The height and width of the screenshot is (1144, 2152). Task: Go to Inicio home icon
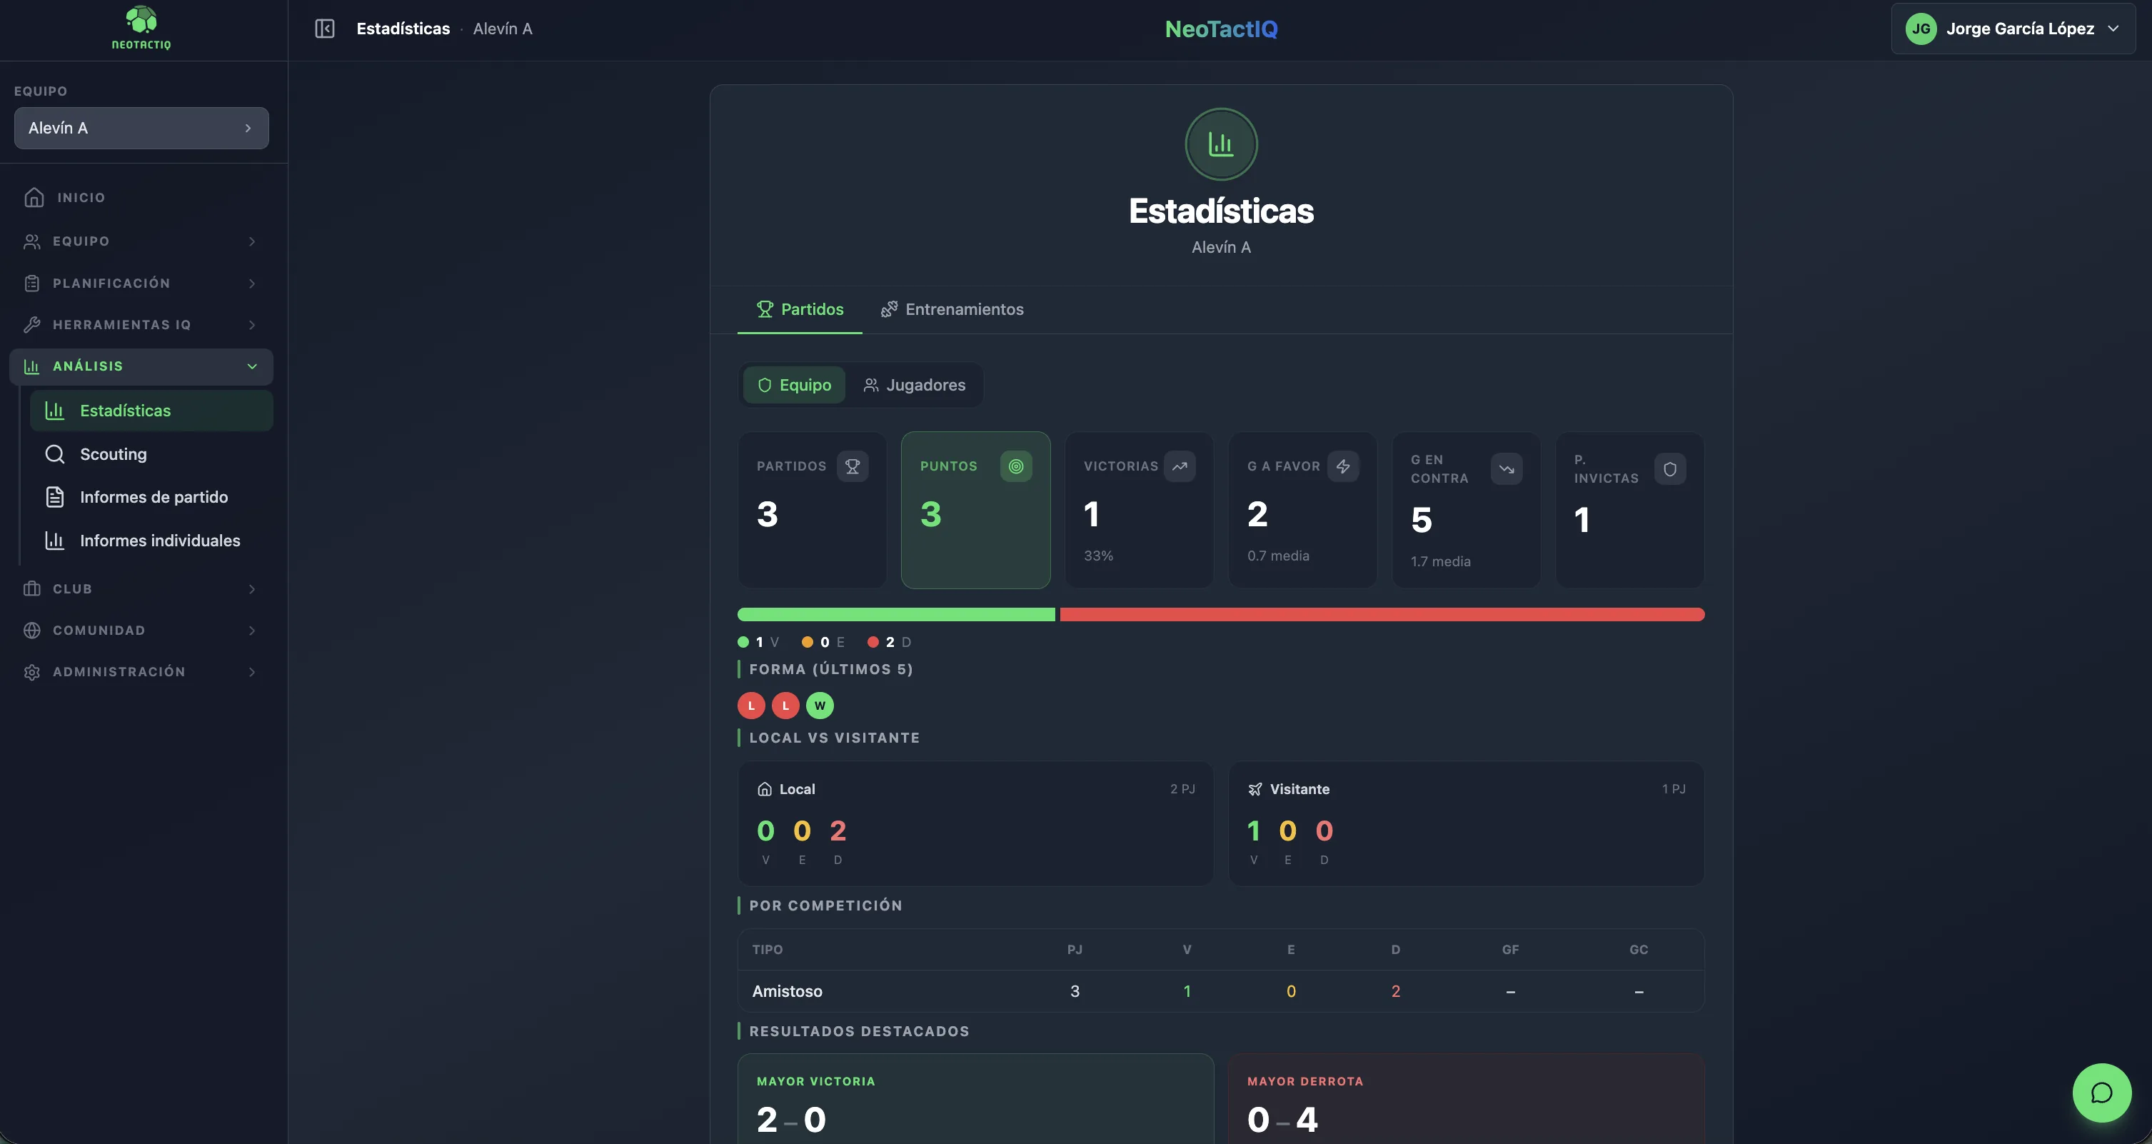[34, 197]
